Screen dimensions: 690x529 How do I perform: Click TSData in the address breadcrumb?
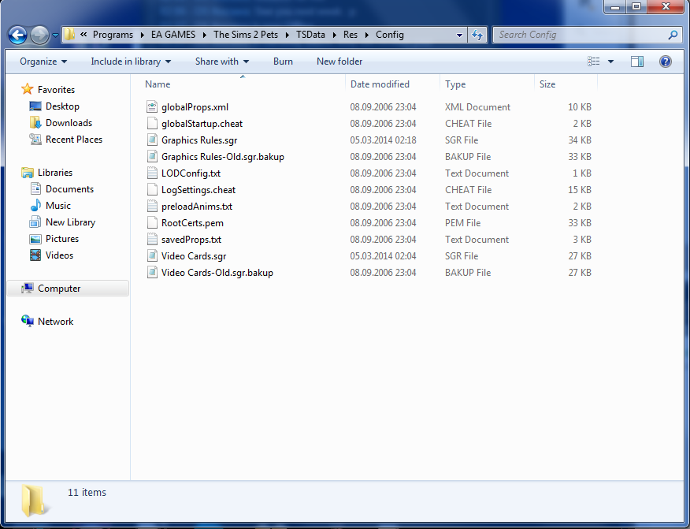coord(312,35)
